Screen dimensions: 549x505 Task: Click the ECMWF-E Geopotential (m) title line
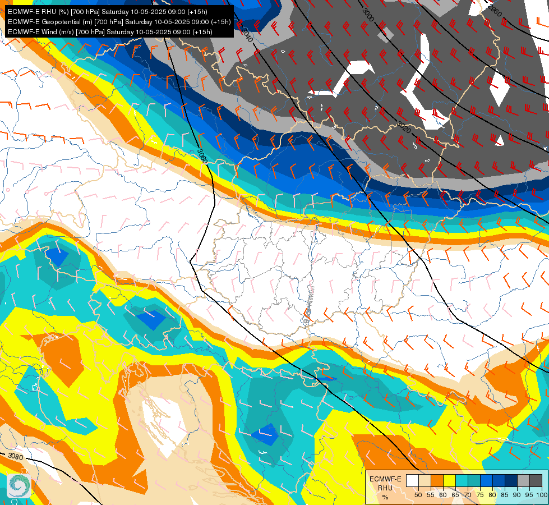click(x=119, y=22)
